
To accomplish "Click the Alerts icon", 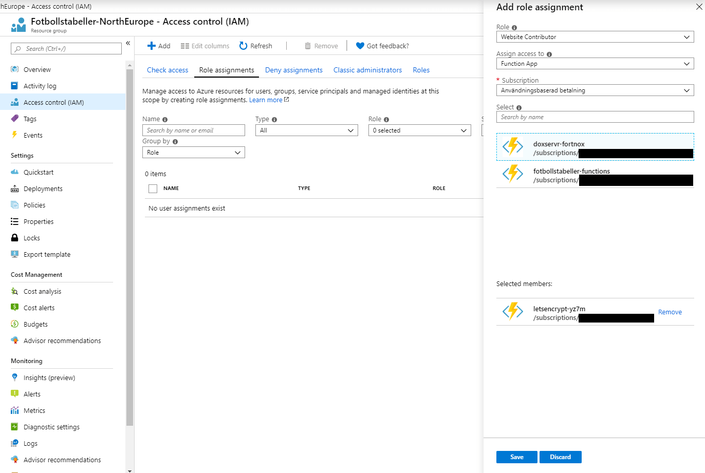I will (x=15, y=394).
